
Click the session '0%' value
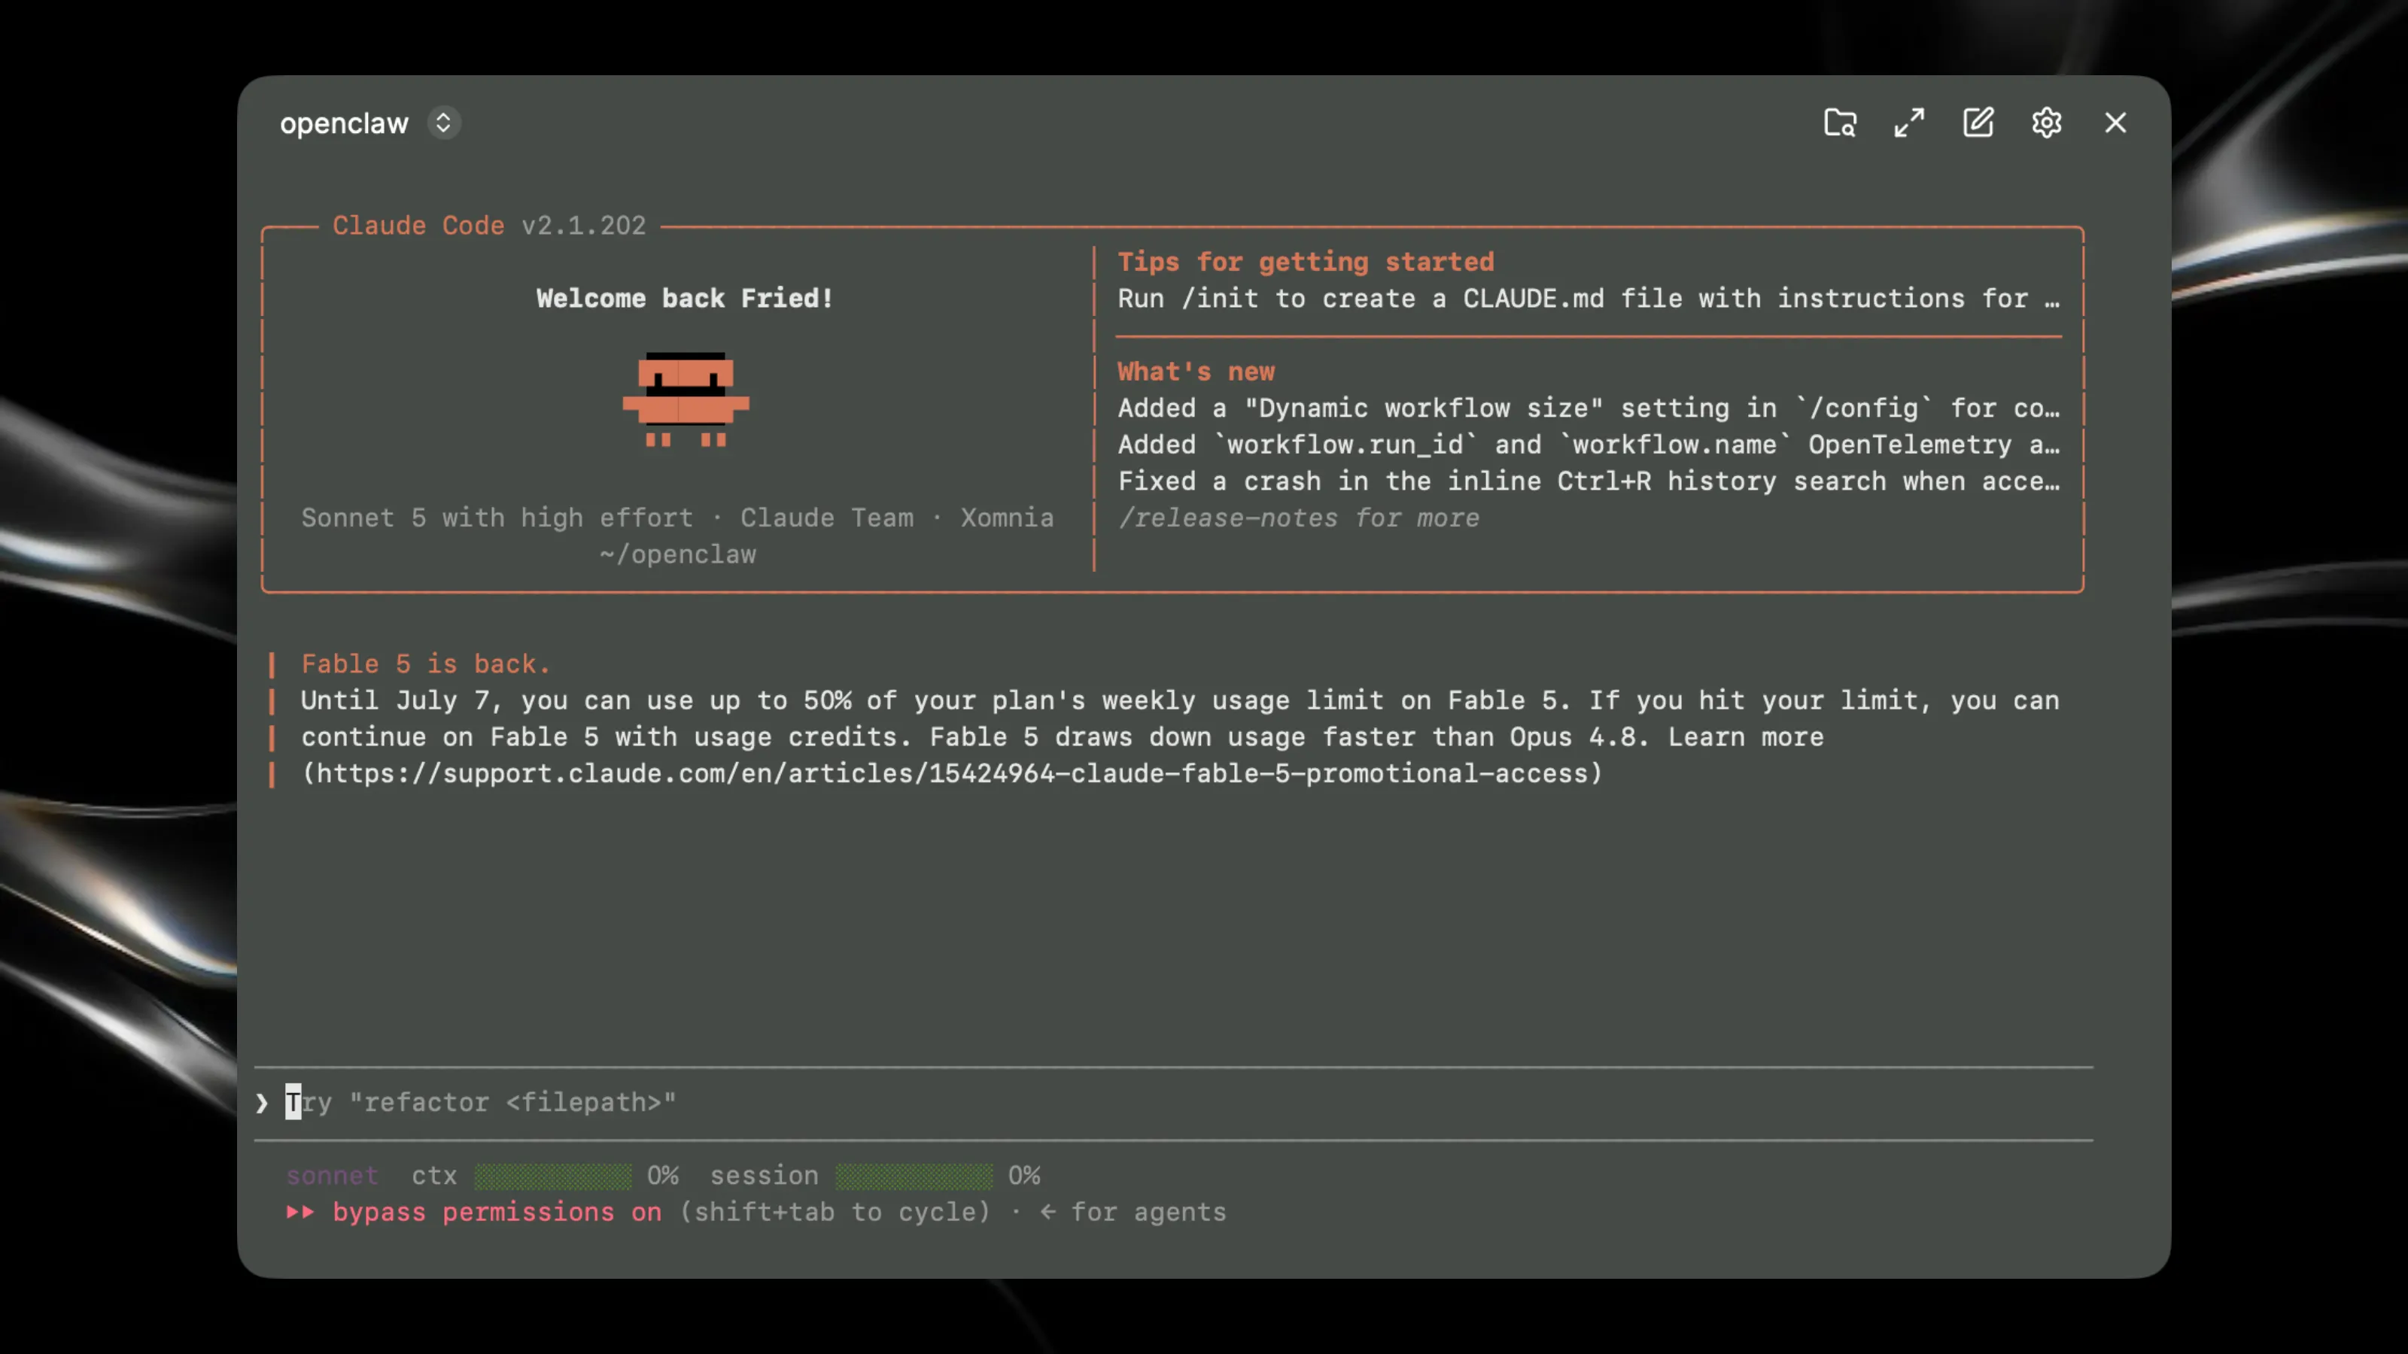click(x=1023, y=1176)
